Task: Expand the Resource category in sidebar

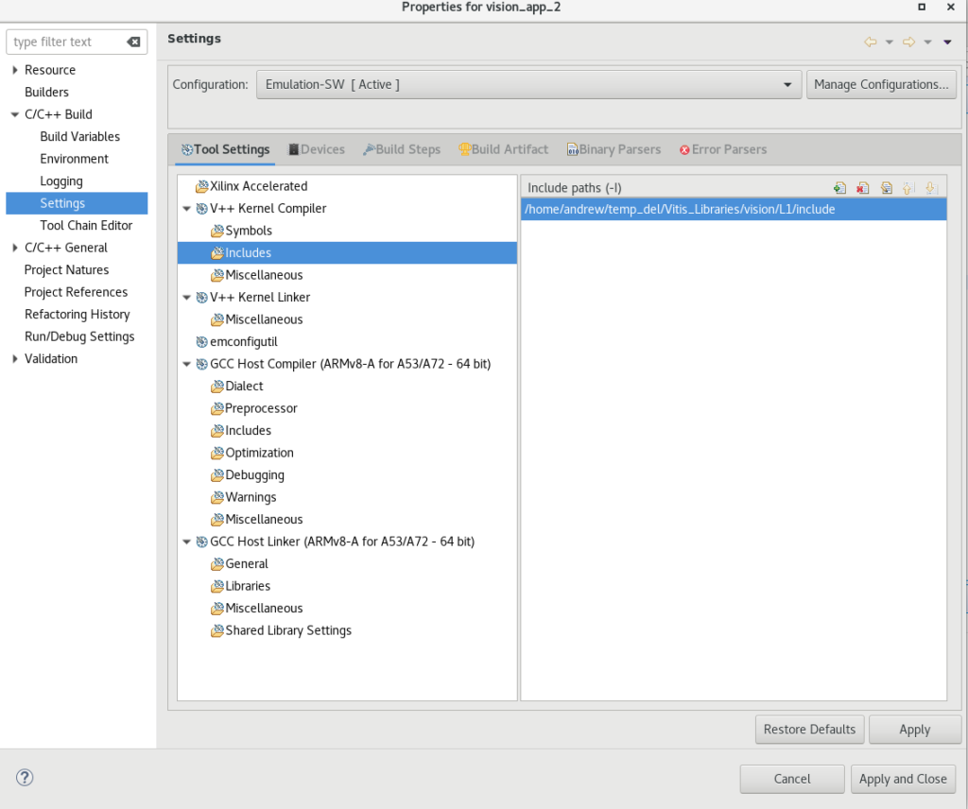Action: (x=14, y=70)
